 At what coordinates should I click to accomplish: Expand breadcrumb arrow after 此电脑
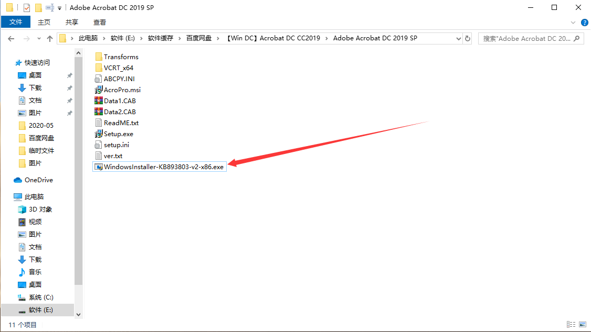(104, 38)
